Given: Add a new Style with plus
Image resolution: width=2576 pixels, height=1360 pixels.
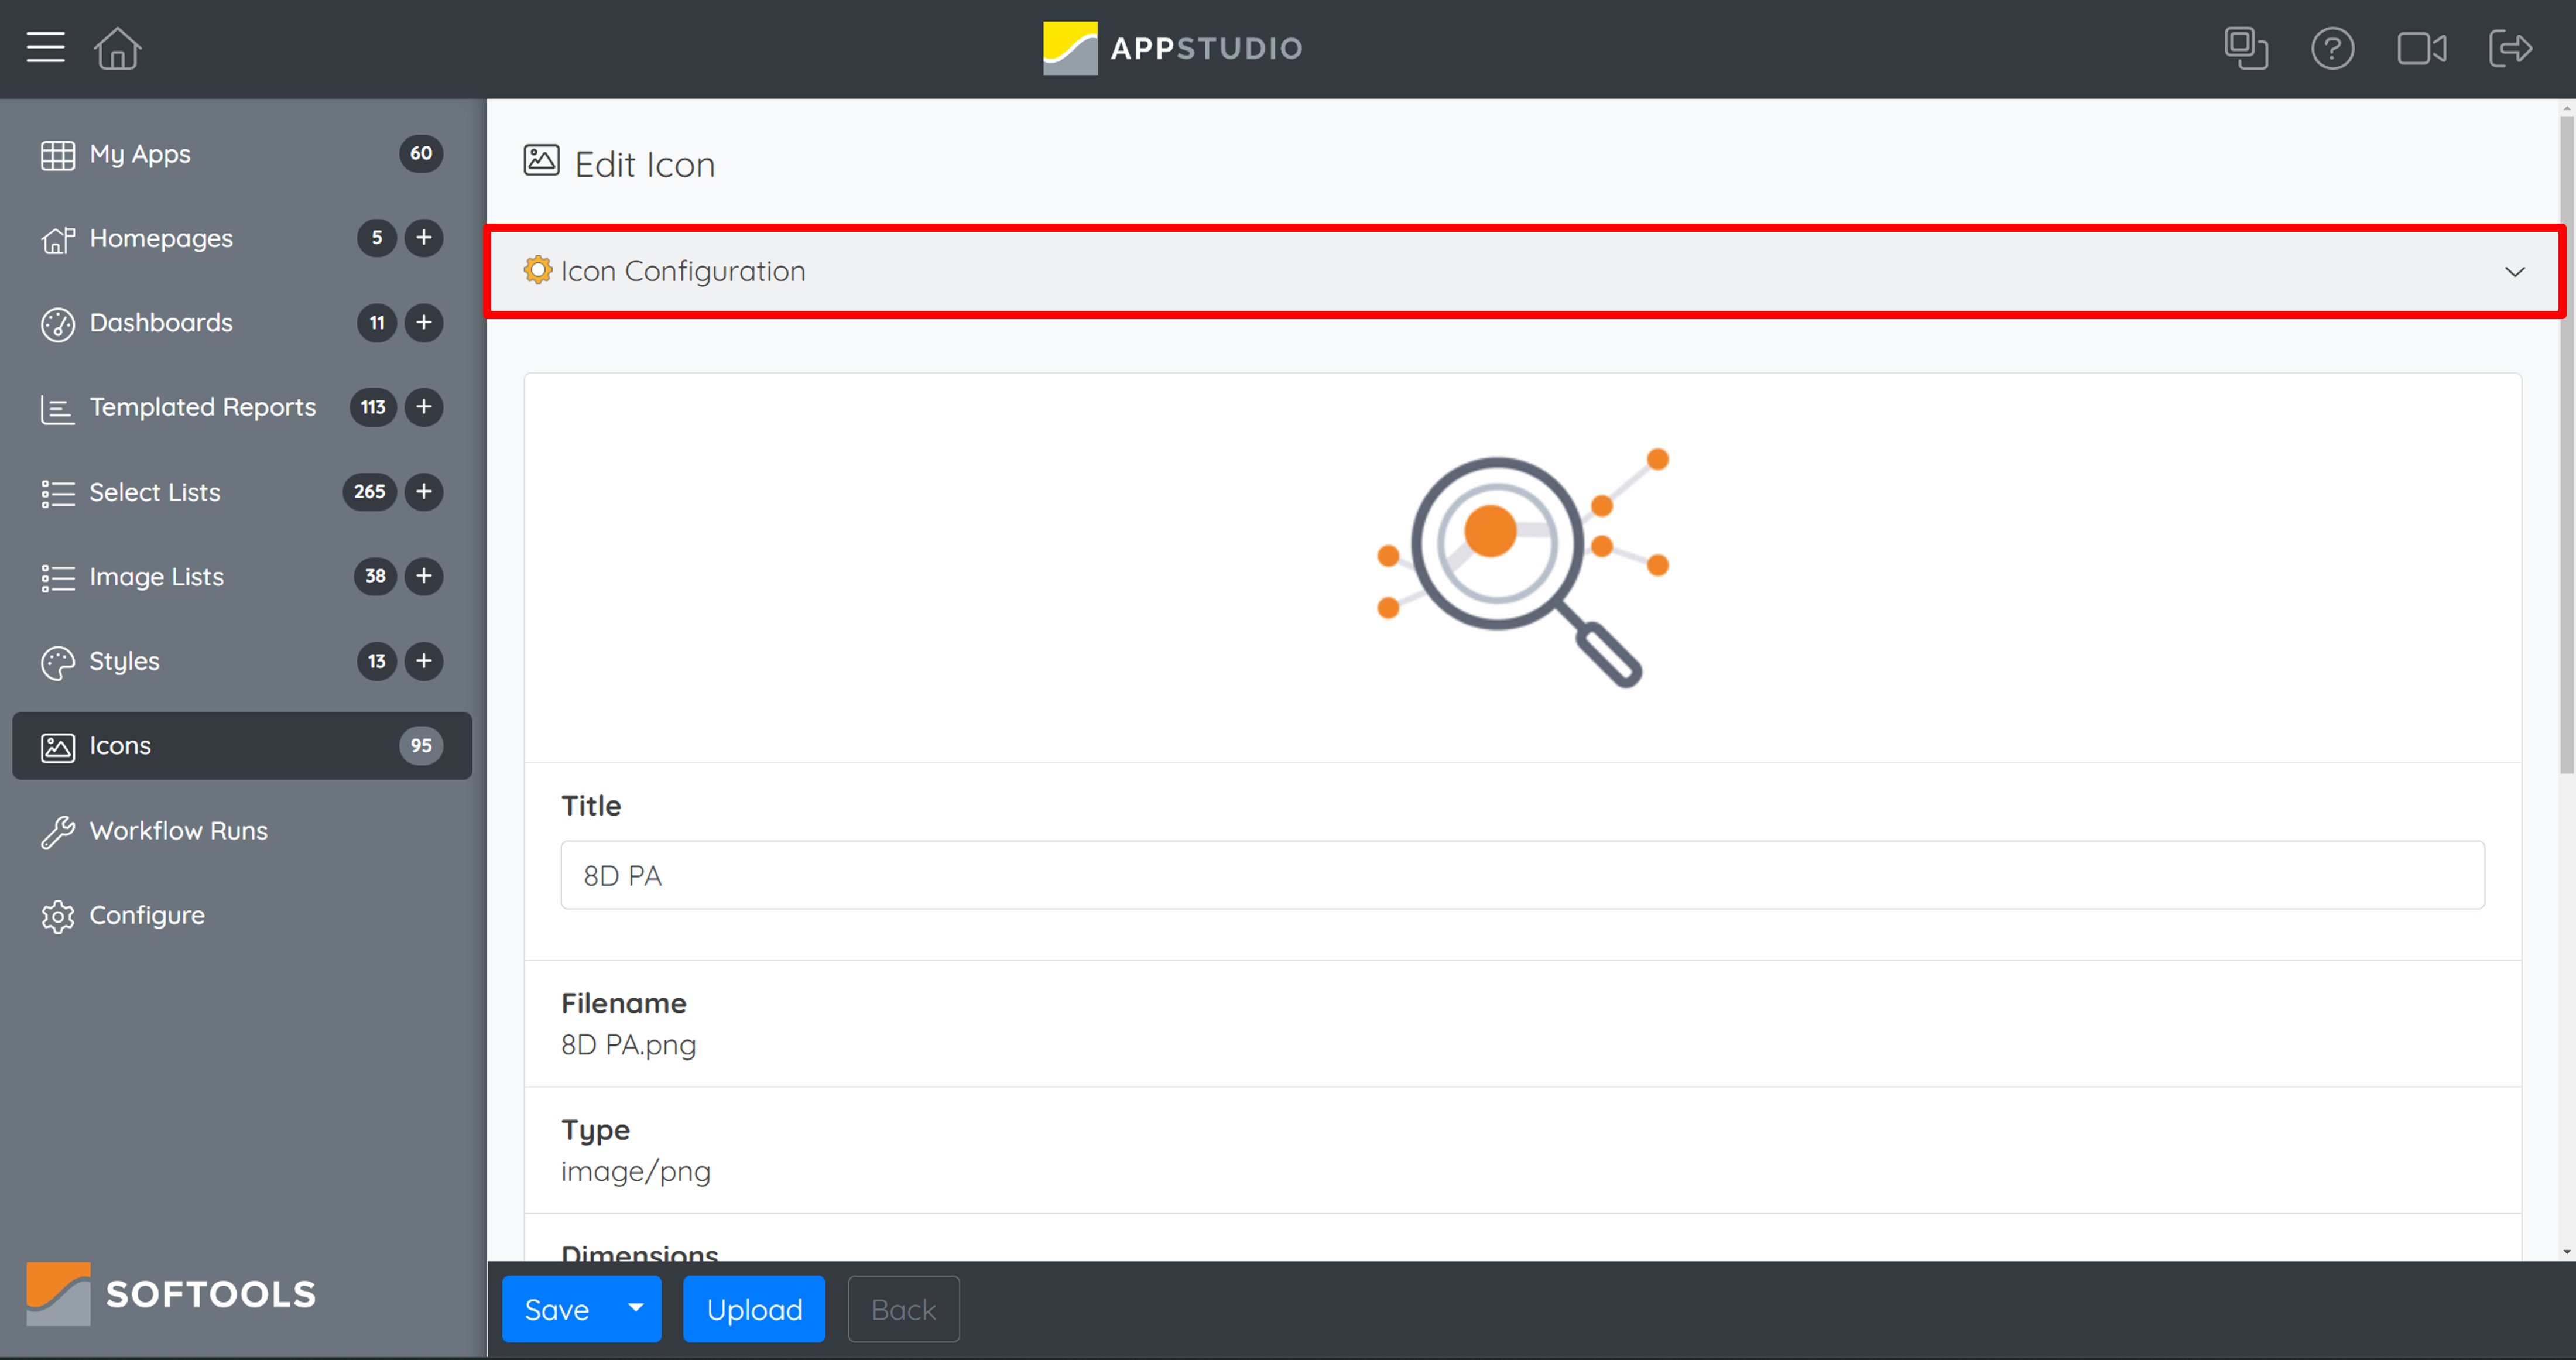Looking at the screenshot, I should [x=424, y=661].
